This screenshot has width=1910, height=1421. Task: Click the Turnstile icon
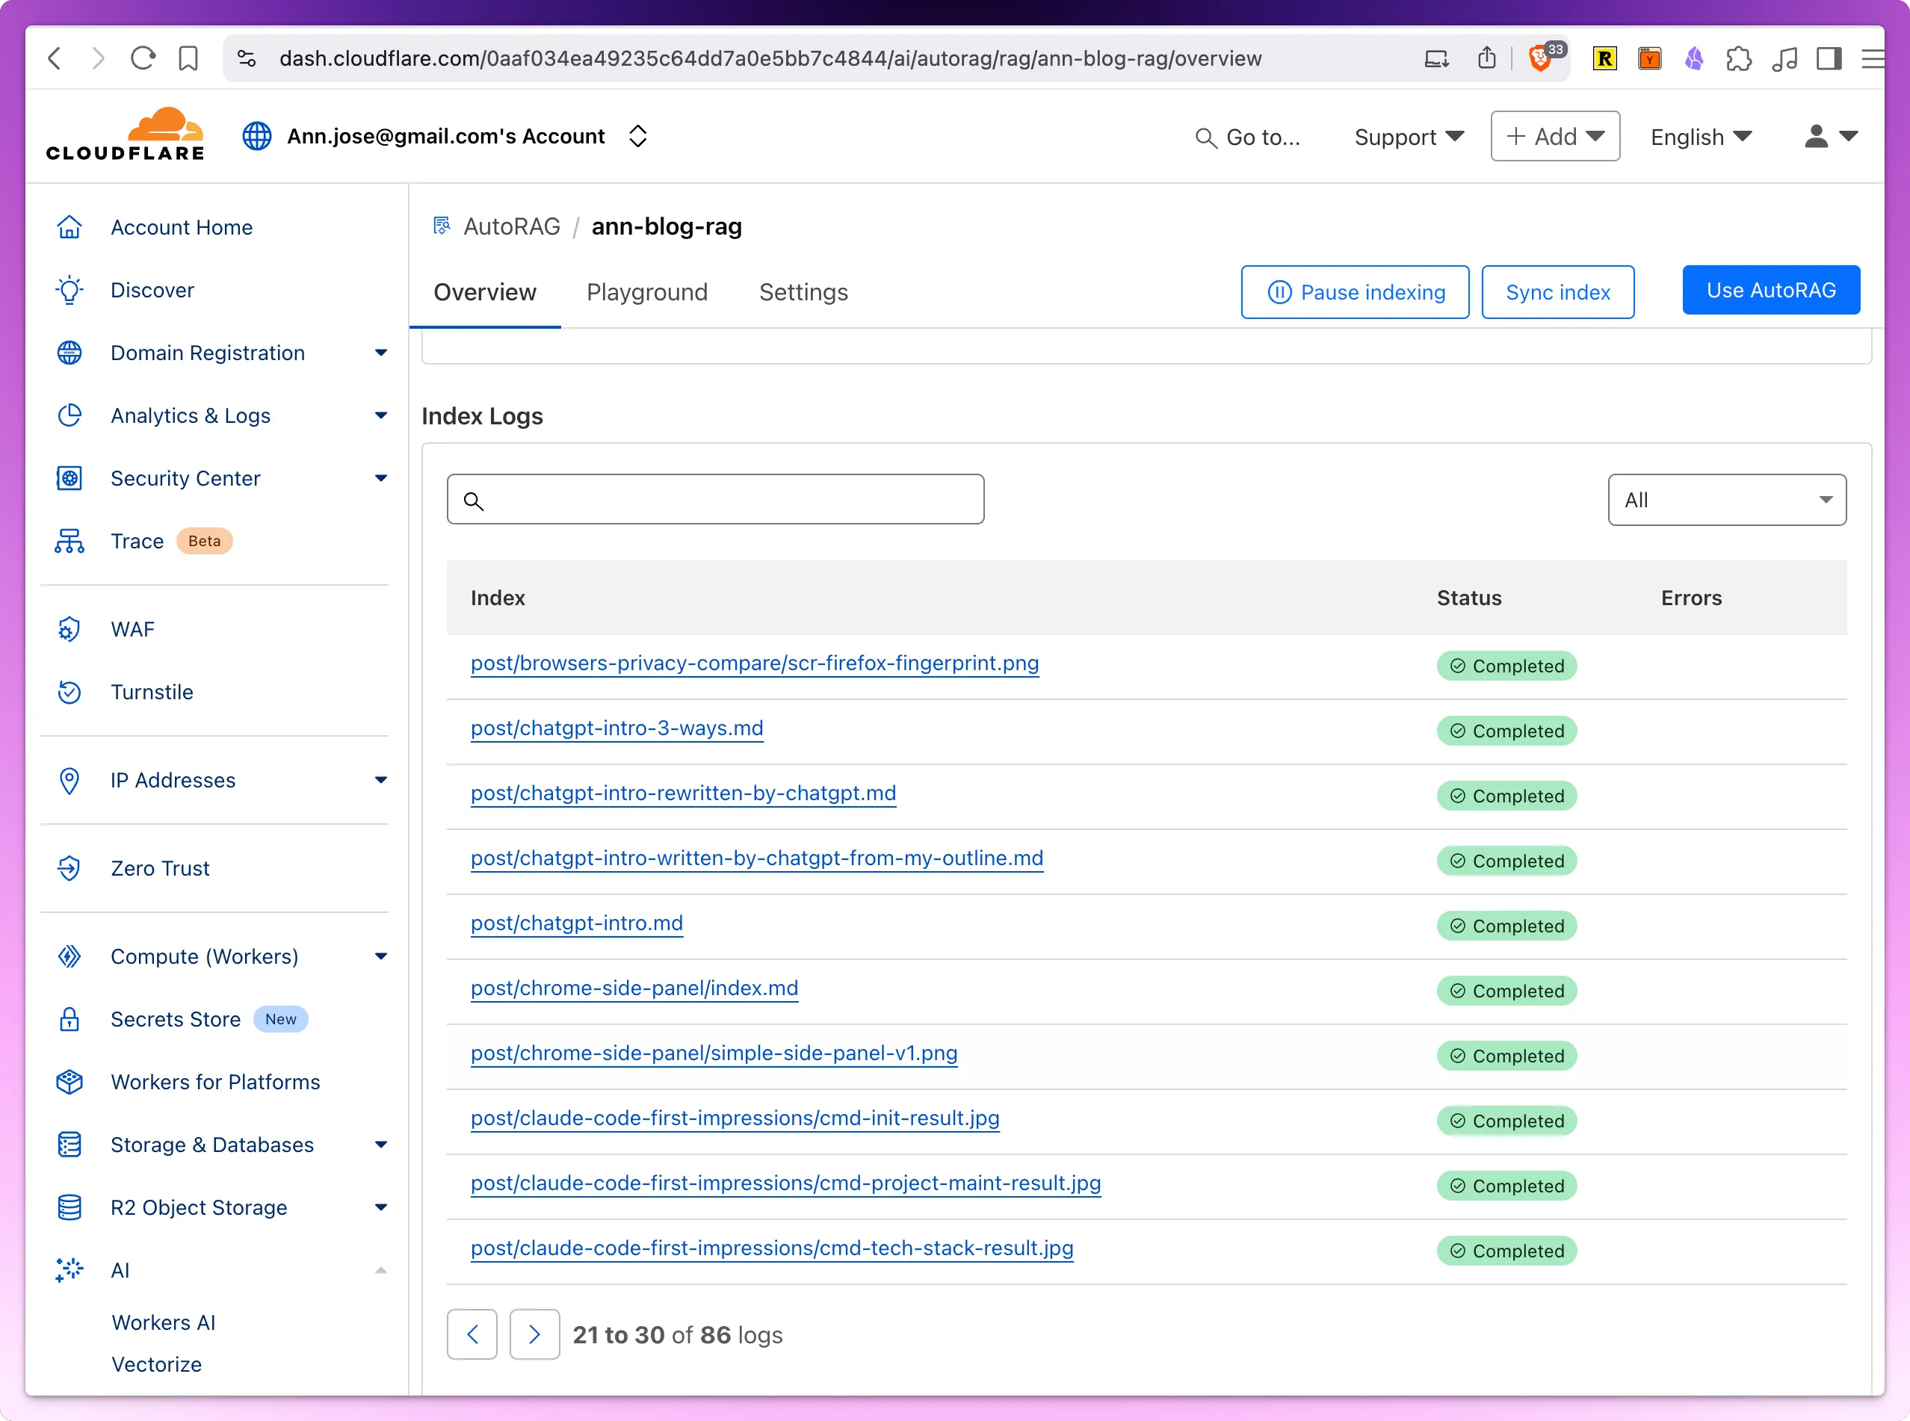[69, 692]
